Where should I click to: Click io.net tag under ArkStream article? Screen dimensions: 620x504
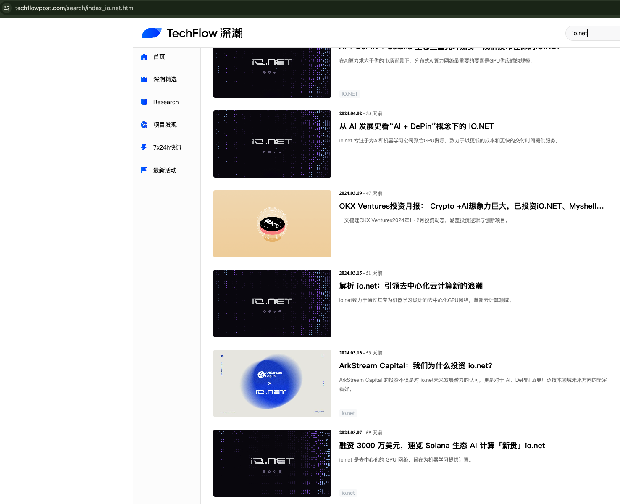coord(348,413)
